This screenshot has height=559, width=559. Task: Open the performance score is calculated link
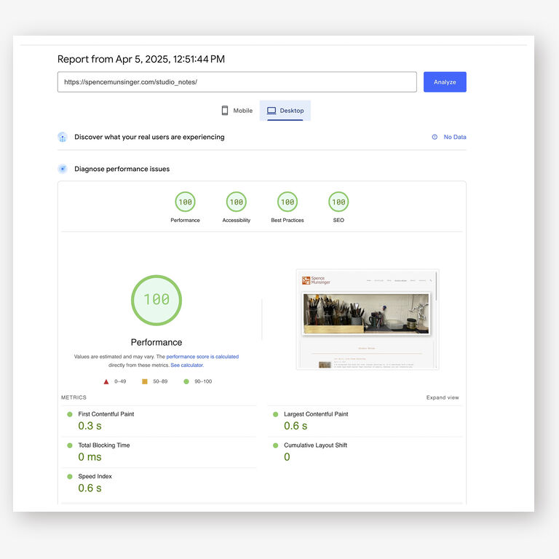click(x=202, y=357)
